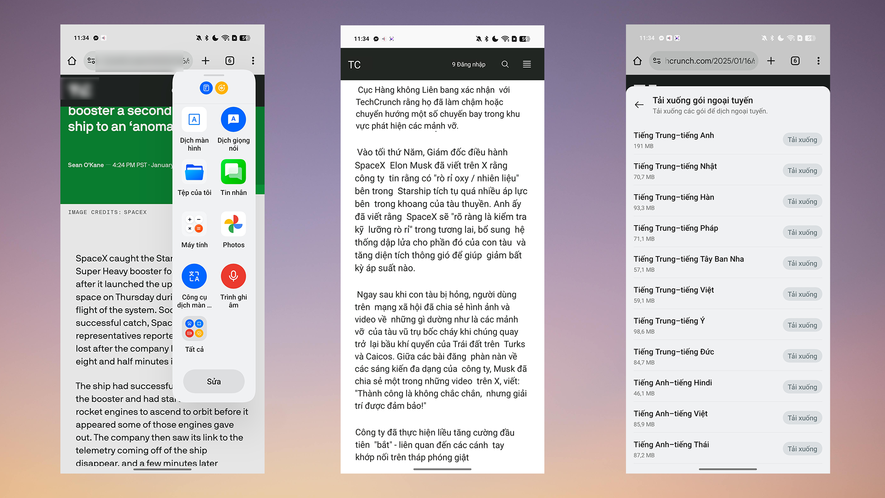Open Google Photos app
This screenshot has height=498, width=885.
pos(234,225)
